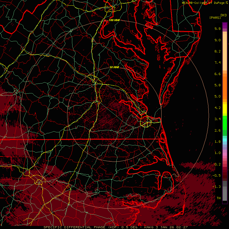
Task: Click the 8.2 scale value
Action: 218,51
